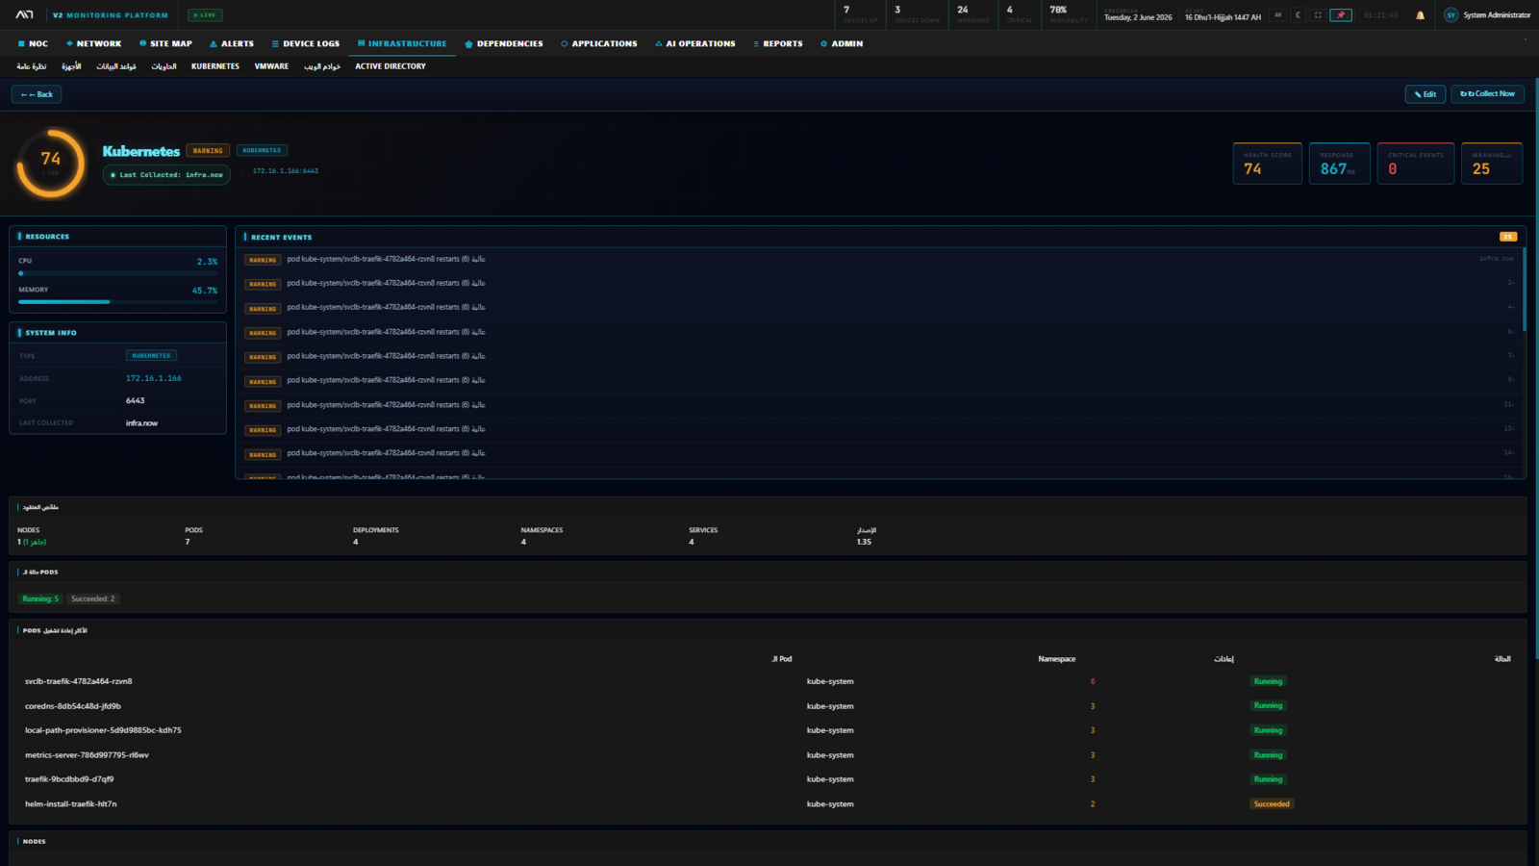
Task: Select the local-path-provisioner-5d9d9885bc-kdh75 pod
Action: 768,730
